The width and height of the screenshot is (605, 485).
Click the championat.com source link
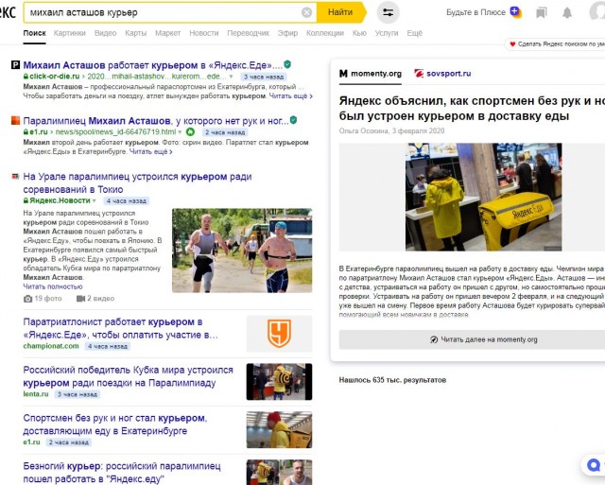[x=51, y=346]
